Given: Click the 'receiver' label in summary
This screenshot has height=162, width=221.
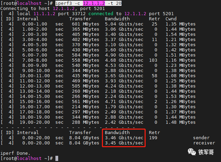Looking at the screenshot, I should [204, 143].
